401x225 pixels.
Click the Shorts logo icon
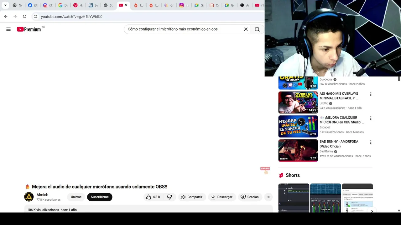point(281,175)
